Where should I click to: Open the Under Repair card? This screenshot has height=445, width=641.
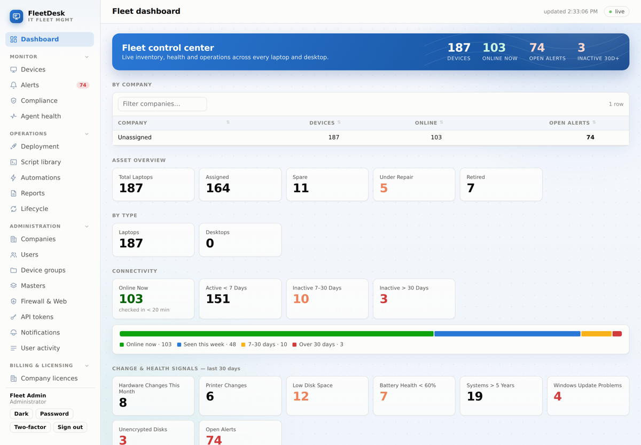coord(414,184)
